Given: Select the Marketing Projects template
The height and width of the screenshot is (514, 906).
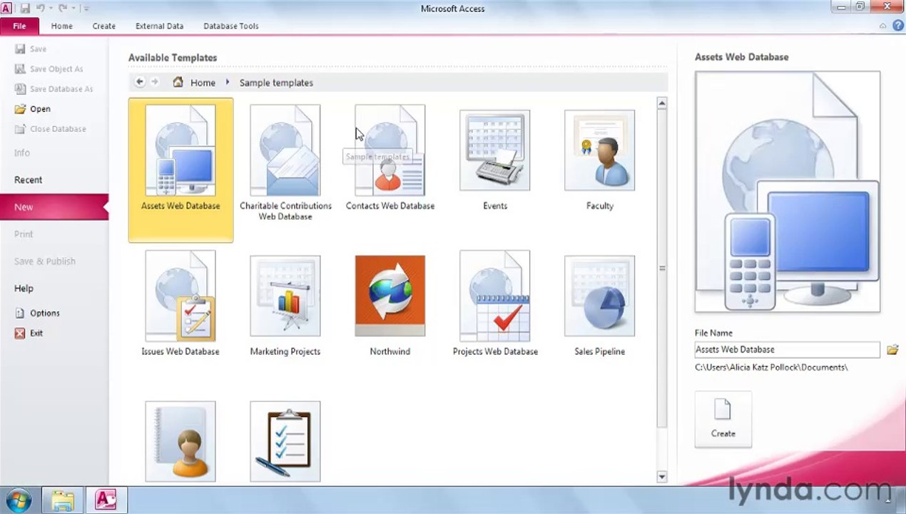Looking at the screenshot, I should tap(285, 306).
